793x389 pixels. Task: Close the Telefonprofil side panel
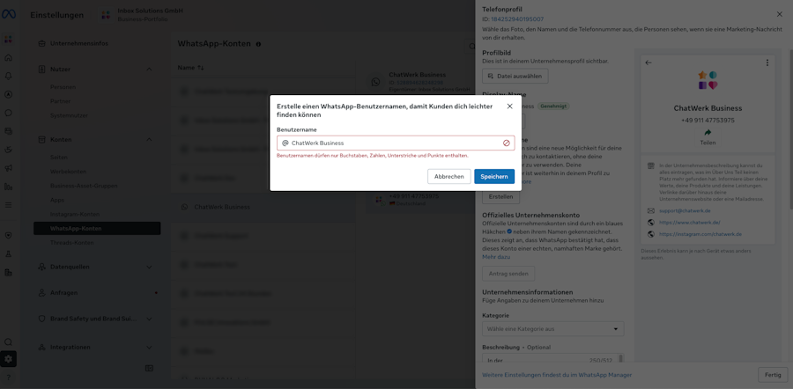(x=780, y=14)
